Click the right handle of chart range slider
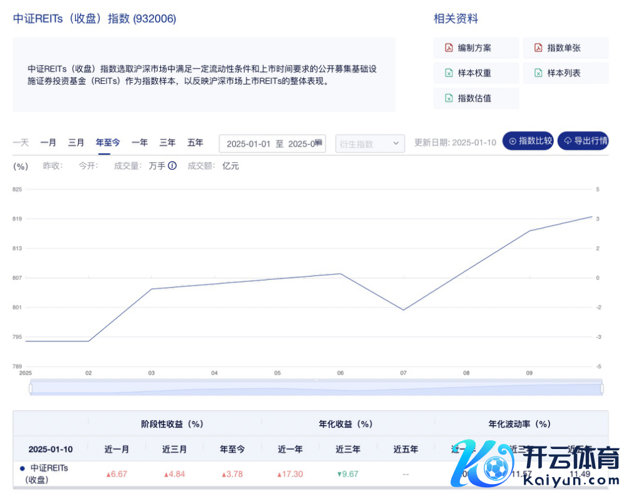The width and height of the screenshot is (629, 501). (x=602, y=388)
